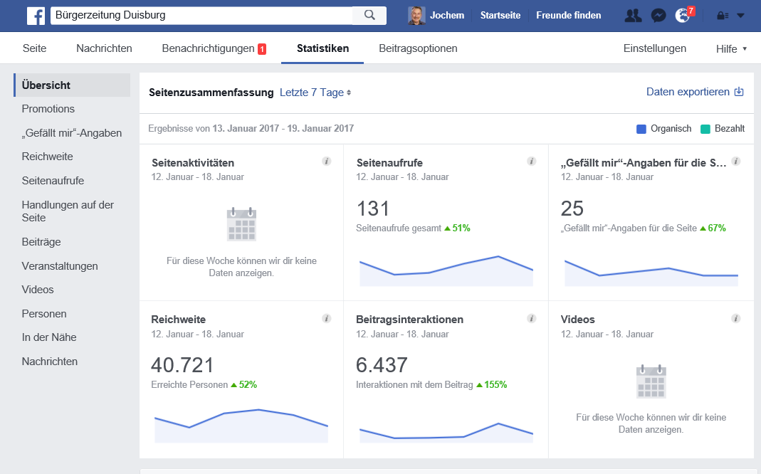Click info icon on Seitenaufrufe card
The image size is (761, 474).
pos(532,162)
